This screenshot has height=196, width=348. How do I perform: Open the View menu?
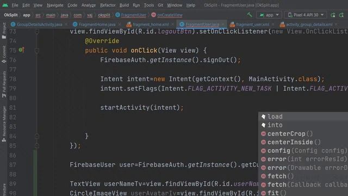click(38, 5)
